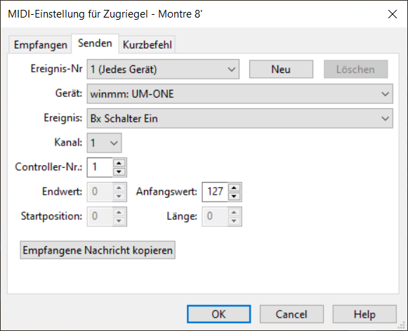Increase Anfangswert using up arrow

tap(234, 188)
